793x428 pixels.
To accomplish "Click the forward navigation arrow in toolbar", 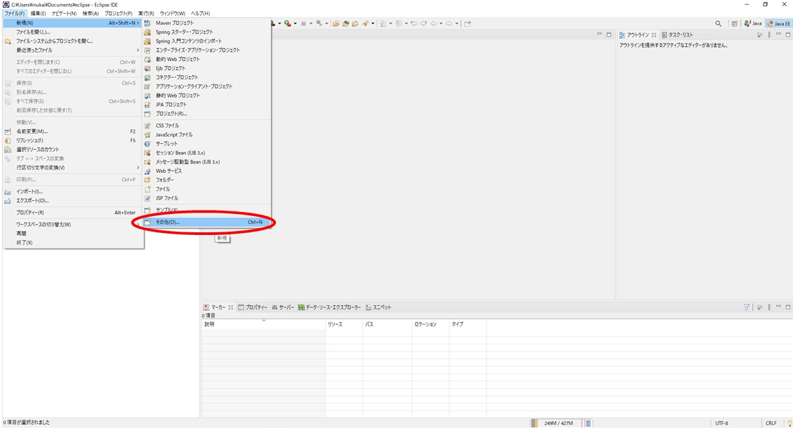I will (450, 24).
